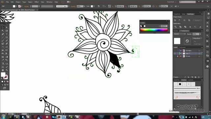Click the Change Screen Mode icon
211x119 pixels.
(4, 88)
